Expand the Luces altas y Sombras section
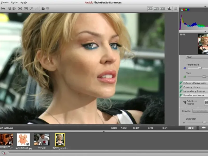 194,91
